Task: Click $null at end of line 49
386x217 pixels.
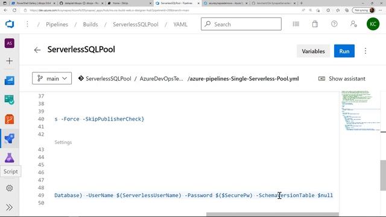Action: (x=325, y=195)
